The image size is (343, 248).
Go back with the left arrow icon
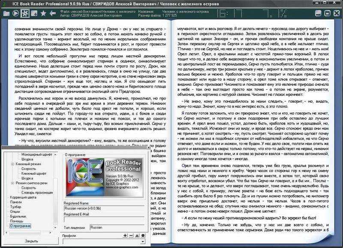click(53, 13)
